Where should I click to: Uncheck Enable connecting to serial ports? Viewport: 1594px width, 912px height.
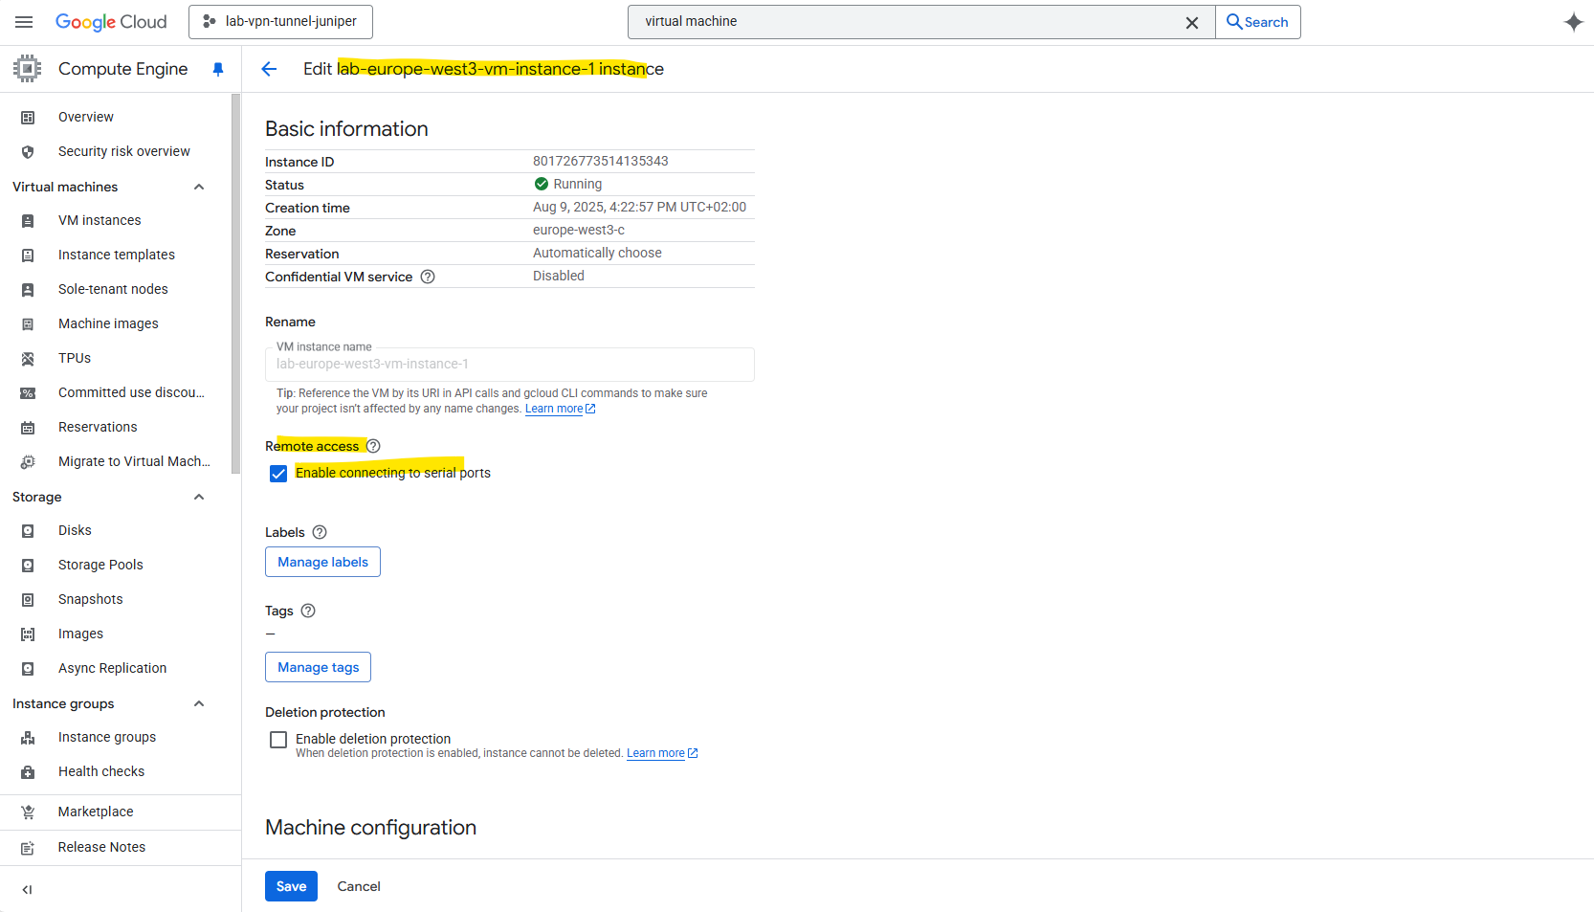coord(278,474)
